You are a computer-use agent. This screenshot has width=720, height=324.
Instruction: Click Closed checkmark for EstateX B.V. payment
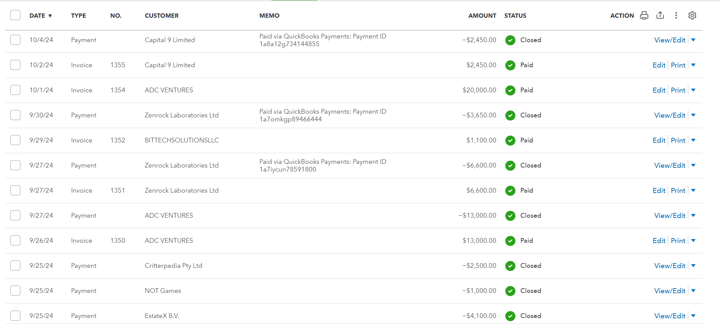coord(510,316)
